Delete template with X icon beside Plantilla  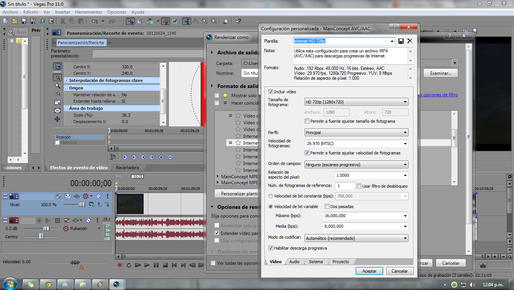(410, 41)
